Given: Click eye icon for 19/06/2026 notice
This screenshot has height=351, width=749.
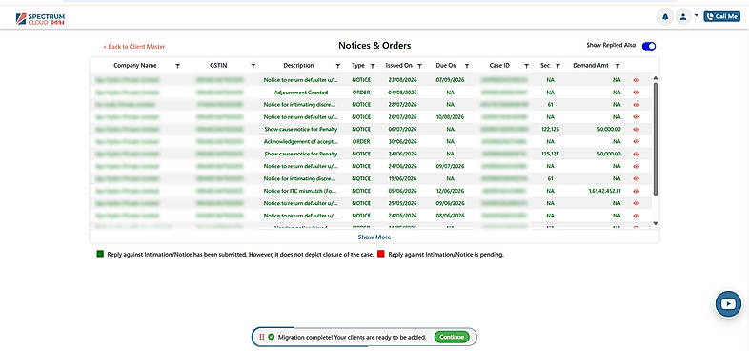Looking at the screenshot, I should [x=636, y=179].
